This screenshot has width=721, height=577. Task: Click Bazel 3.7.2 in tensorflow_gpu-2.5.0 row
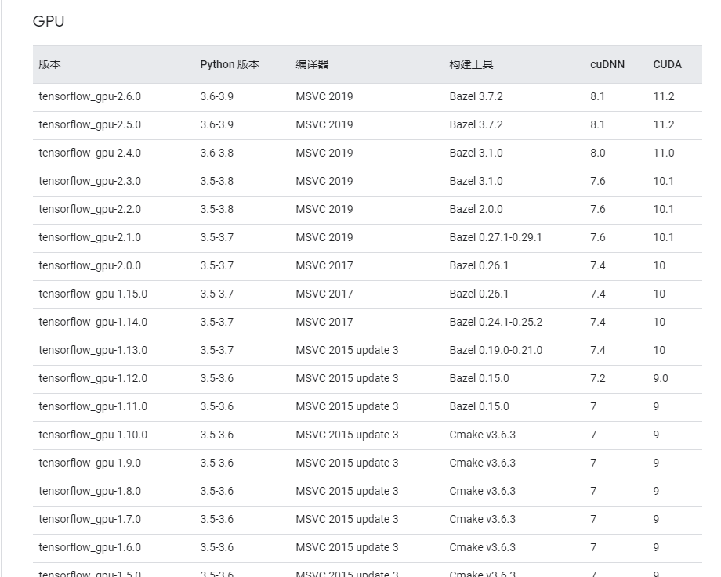(x=476, y=125)
